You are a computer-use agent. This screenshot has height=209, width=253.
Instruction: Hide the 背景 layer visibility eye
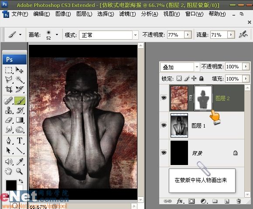point(164,152)
